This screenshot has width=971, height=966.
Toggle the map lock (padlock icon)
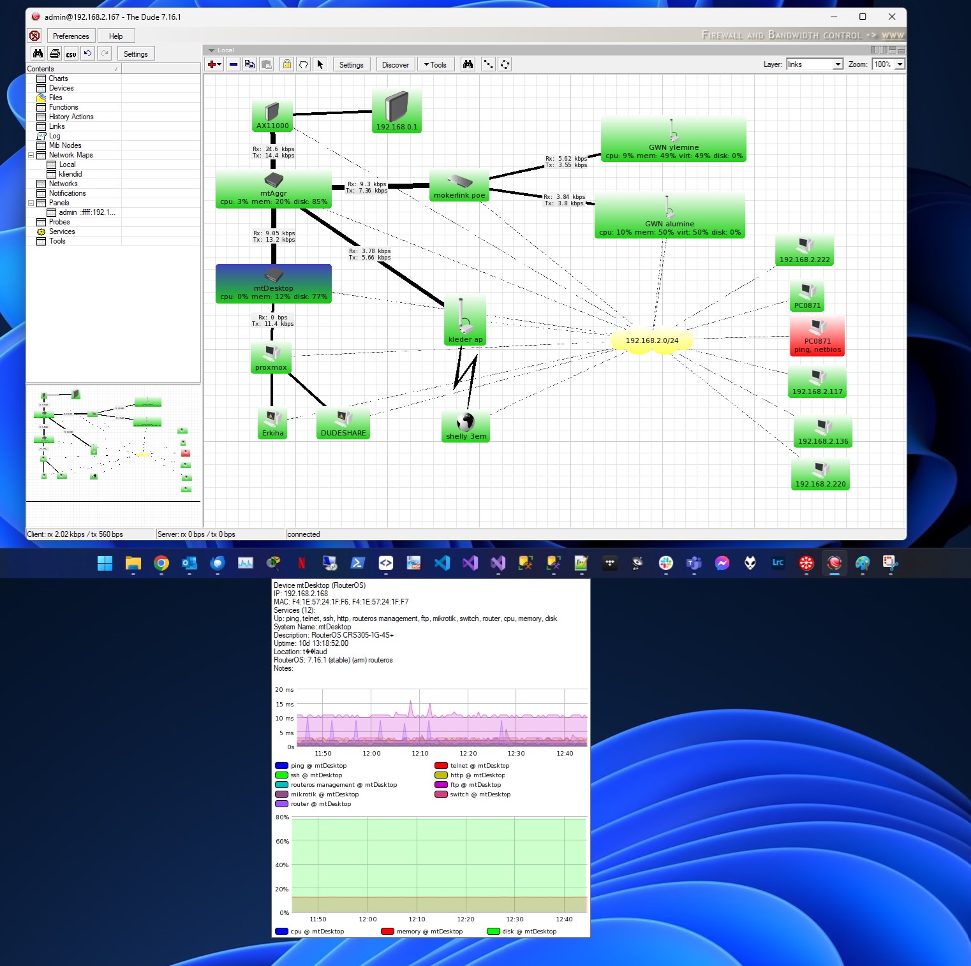click(286, 64)
